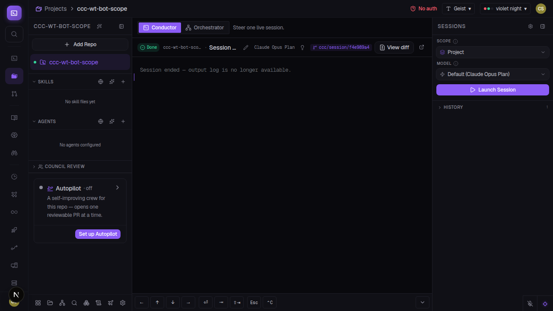Click the grid icon in bottom toolbar
The width and height of the screenshot is (553, 311).
tap(38, 303)
